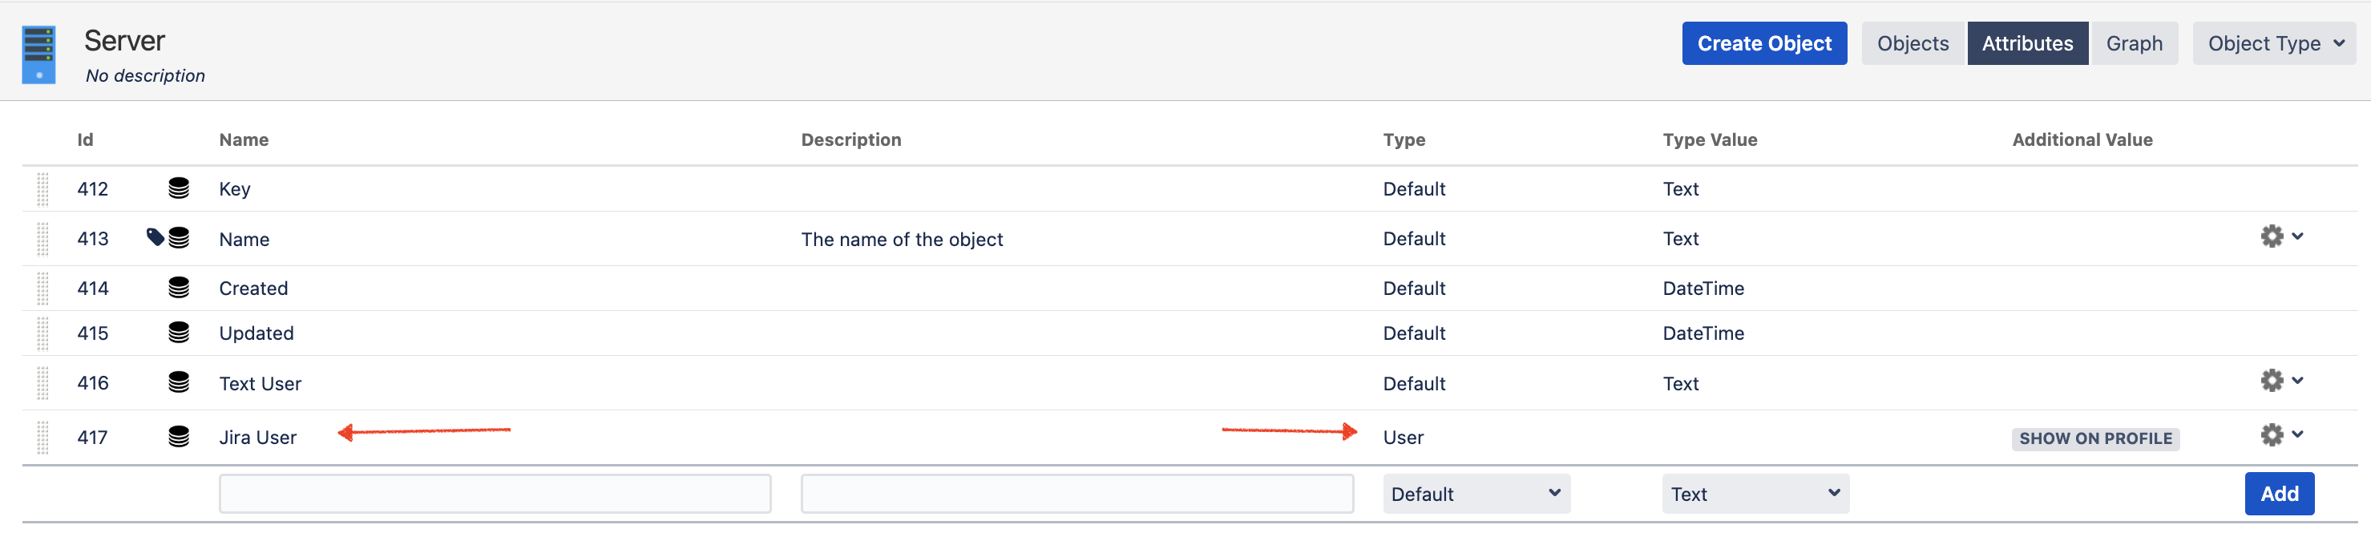Screen dimensions: 2371x537
Task: Click the gear icon for Name attribute
Action: coord(2271,236)
